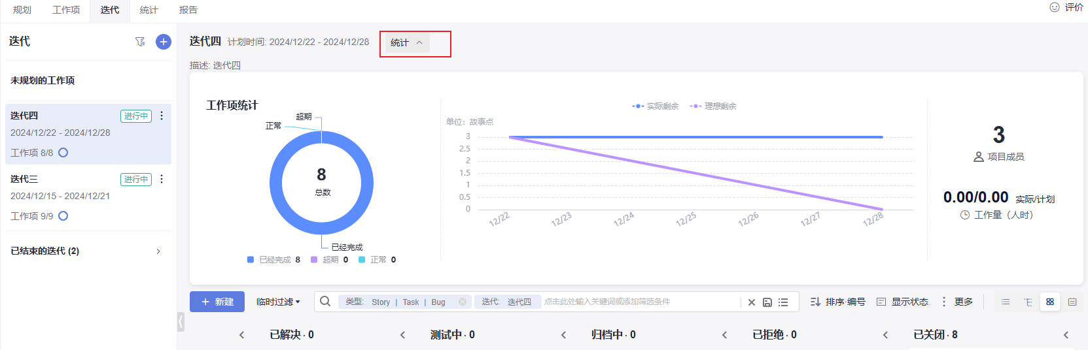Screen dimensions: 1088x350
Task: Click the donut chart total 8
Action: 321,175
